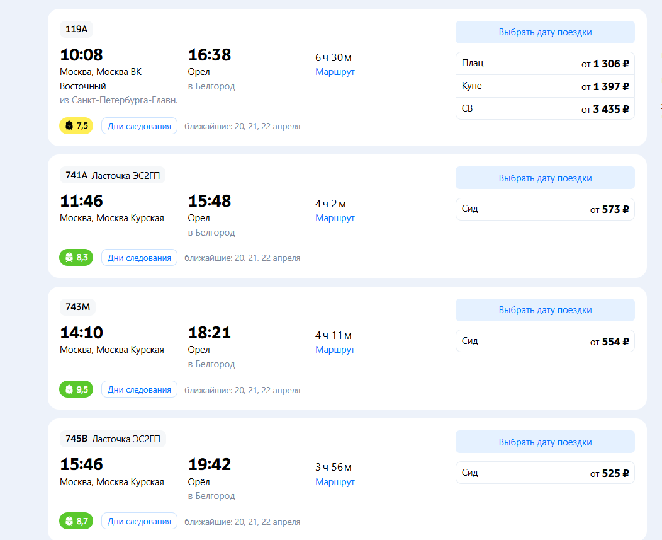This screenshot has width=662, height=540.
Task: Open Маршрут link for the 15:46 train
Action: pyautogui.click(x=335, y=482)
